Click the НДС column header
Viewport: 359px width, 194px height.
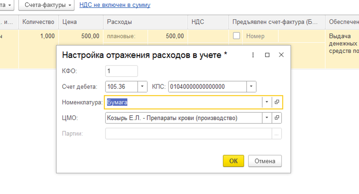(x=208, y=22)
